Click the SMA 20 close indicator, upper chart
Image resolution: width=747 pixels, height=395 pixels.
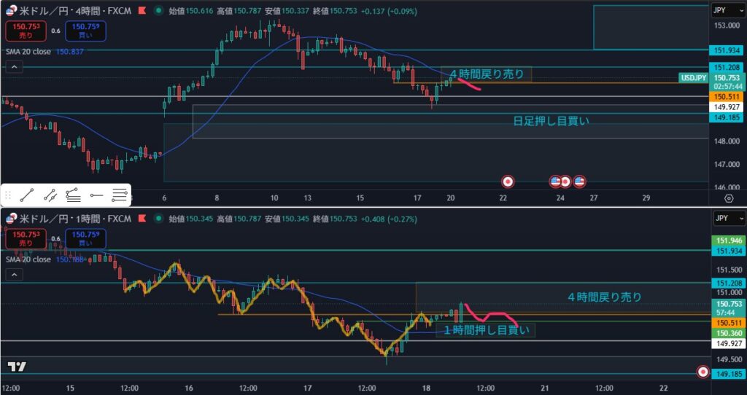pos(29,51)
